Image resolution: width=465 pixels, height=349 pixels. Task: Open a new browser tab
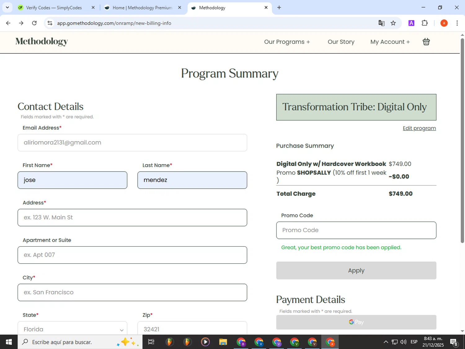(x=279, y=7)
